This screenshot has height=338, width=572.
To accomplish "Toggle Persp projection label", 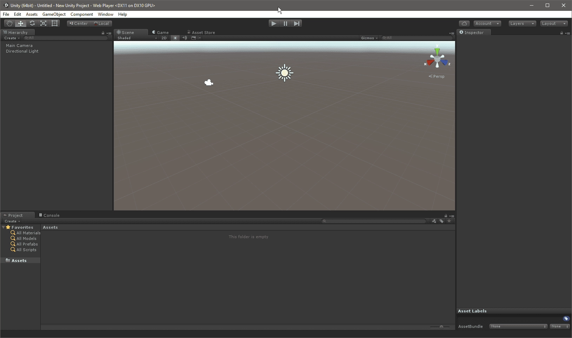I will pyautogui.click(x=437, y=76).
